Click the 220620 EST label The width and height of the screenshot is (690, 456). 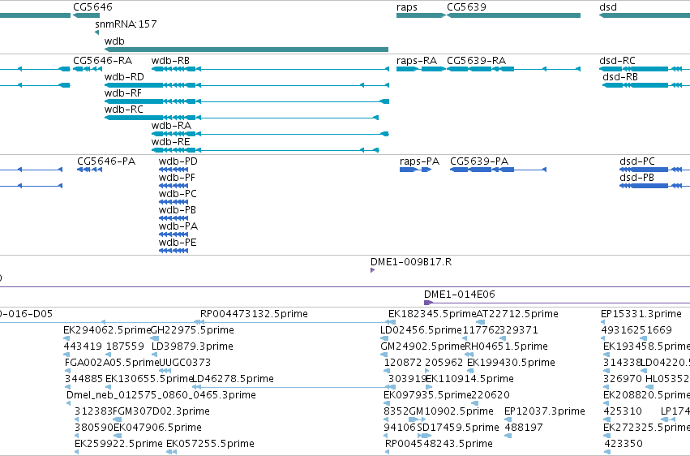(491, 395)
